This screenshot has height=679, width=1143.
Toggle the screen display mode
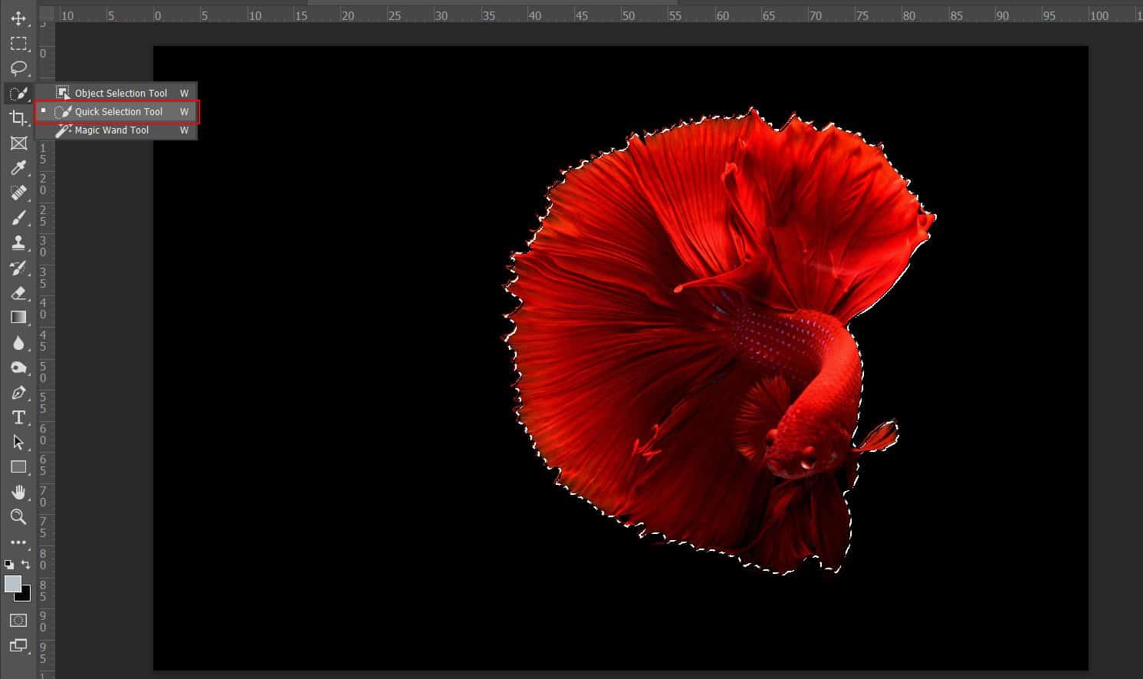pos(18,645)
